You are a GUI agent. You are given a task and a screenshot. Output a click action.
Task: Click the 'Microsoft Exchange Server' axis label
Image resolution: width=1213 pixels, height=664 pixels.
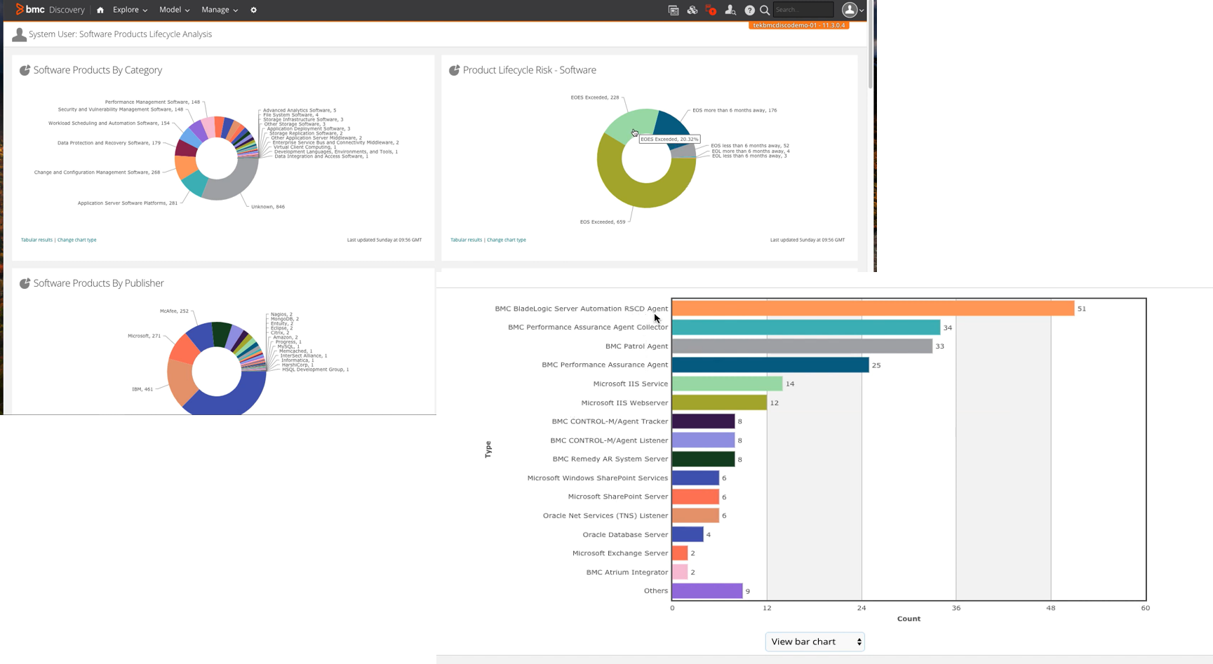[x=620, y=553]
